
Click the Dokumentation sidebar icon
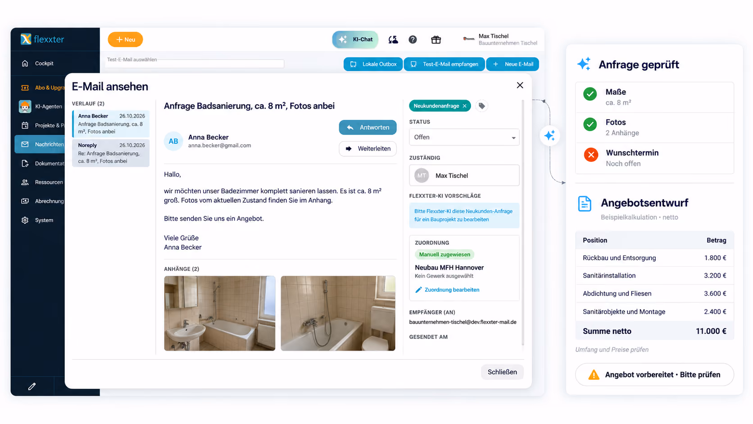click(25, 164)
